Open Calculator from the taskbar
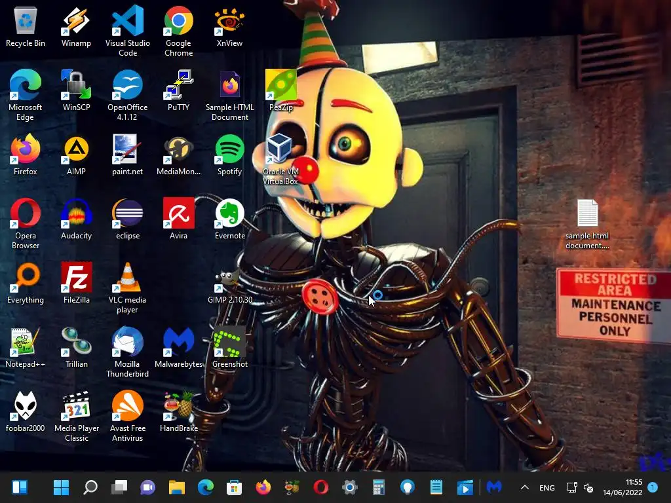 (378, 487)
